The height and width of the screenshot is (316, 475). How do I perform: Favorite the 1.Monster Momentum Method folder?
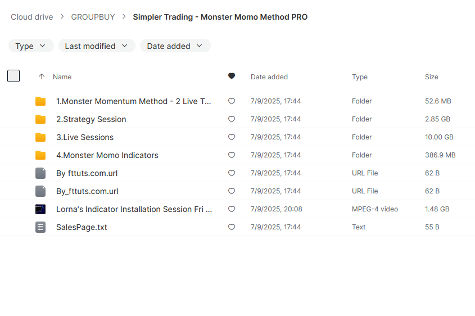(232, 101)
